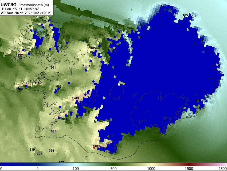
Task: Select the 257 freezing-level label
Action: tap(59, 47)
